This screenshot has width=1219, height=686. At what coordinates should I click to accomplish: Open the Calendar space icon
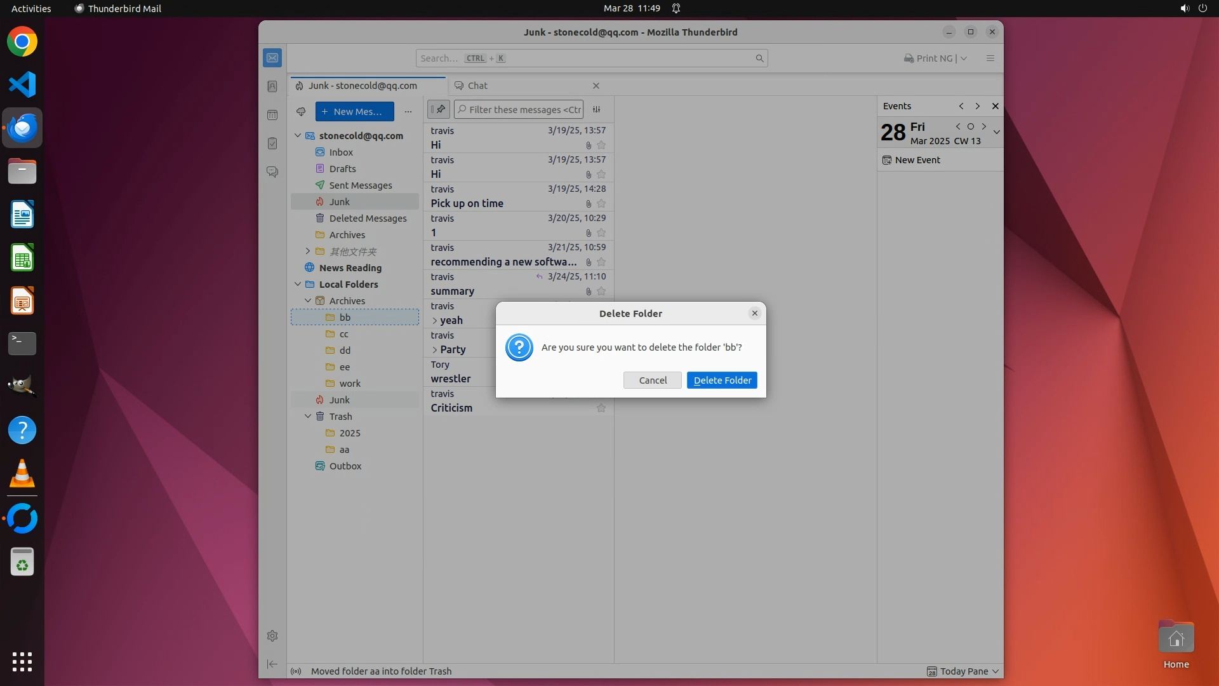[x=272, y=115]
